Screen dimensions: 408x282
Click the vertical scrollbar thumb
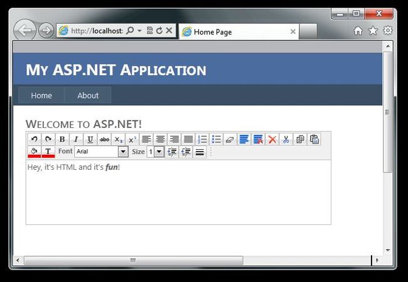(388, 112)
